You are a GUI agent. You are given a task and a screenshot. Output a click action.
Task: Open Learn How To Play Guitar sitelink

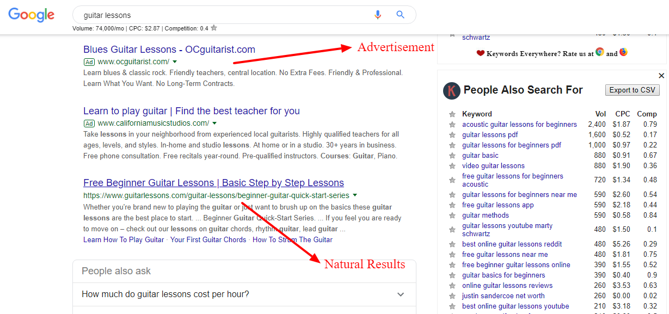point(124,239)
